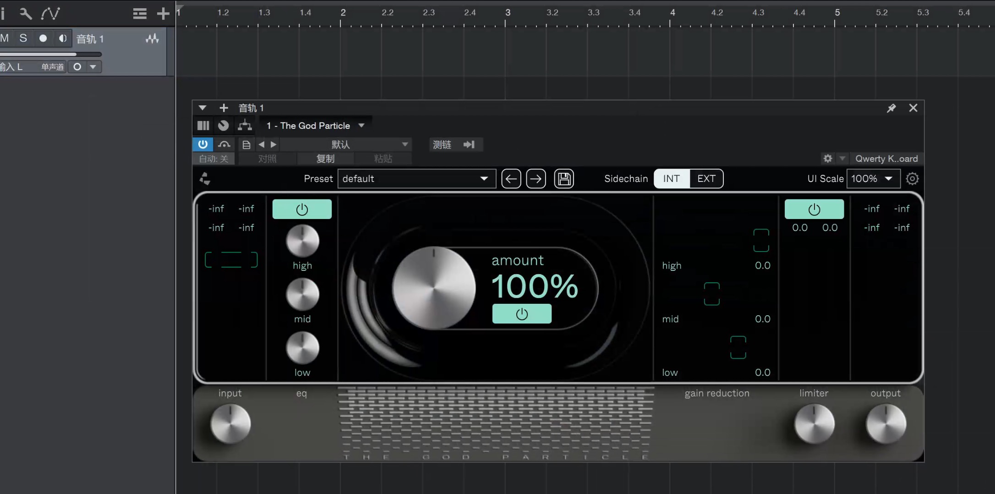Open the Preset default dropdown
995x494 pixels.
416,179
